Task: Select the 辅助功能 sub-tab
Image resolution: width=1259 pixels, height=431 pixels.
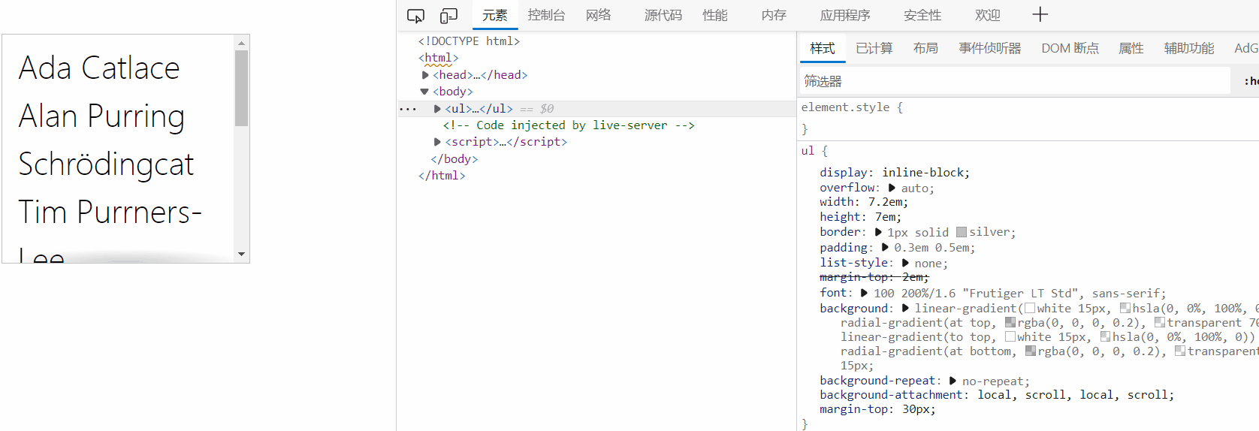Action: tap(1189, 48)
